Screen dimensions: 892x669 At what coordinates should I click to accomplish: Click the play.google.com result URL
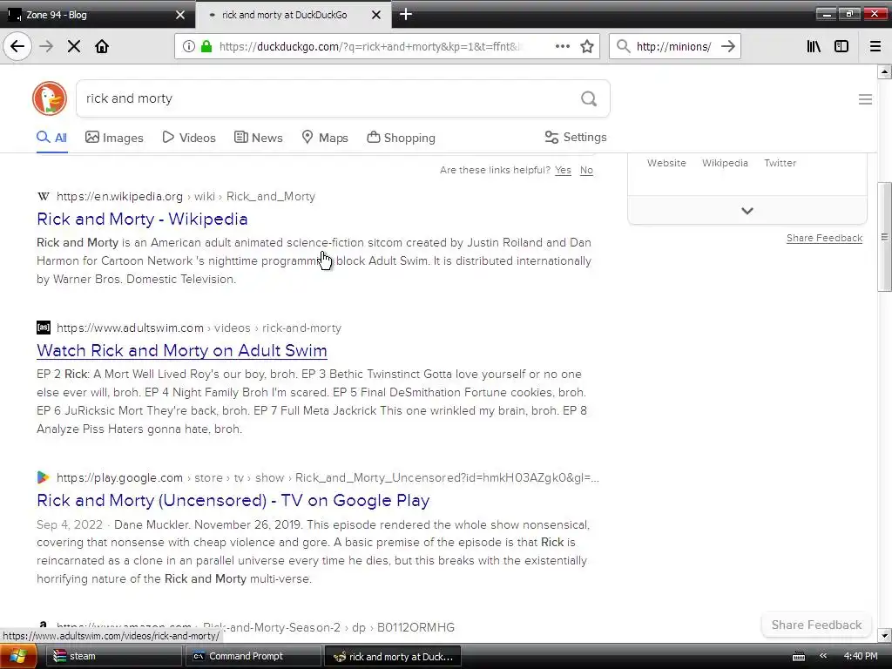pos(328,477)
